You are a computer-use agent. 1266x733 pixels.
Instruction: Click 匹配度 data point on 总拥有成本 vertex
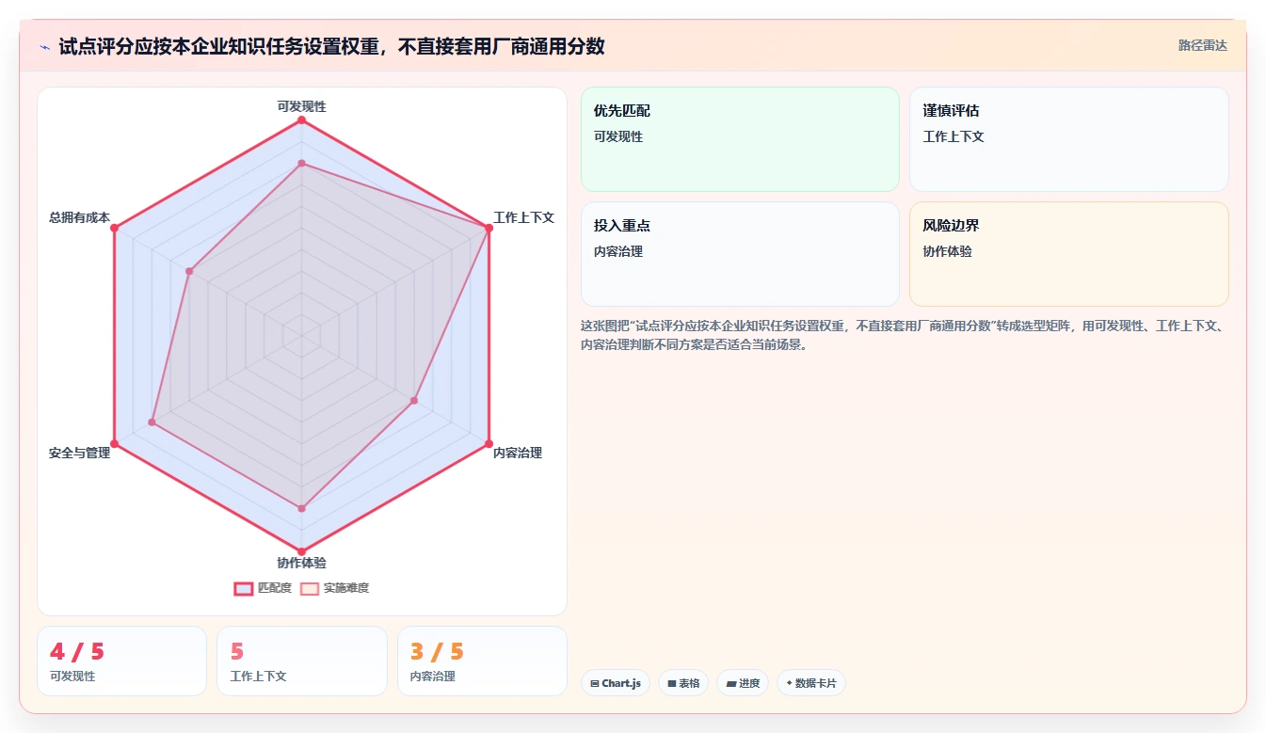[x=115, y=228]
